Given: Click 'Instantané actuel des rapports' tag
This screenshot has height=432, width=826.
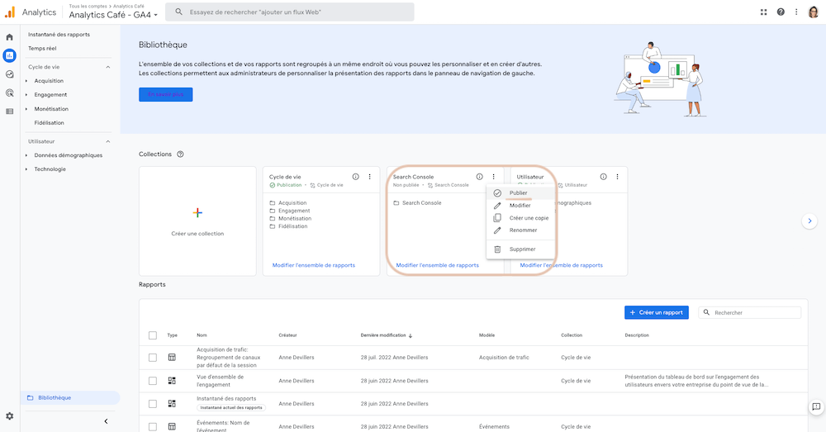Looking at the screenshot, I should [231, 408].
